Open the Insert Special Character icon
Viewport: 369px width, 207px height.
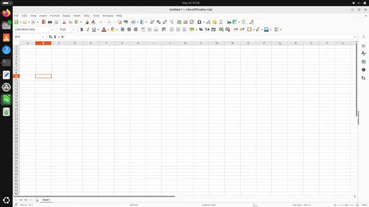(x=199, y=22)
